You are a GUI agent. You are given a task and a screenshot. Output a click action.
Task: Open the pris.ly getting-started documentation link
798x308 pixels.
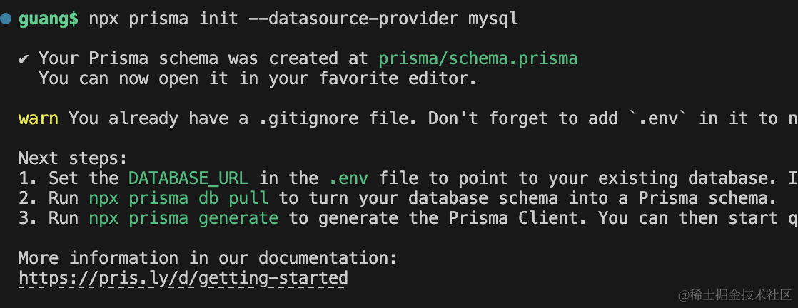[183, 277]
